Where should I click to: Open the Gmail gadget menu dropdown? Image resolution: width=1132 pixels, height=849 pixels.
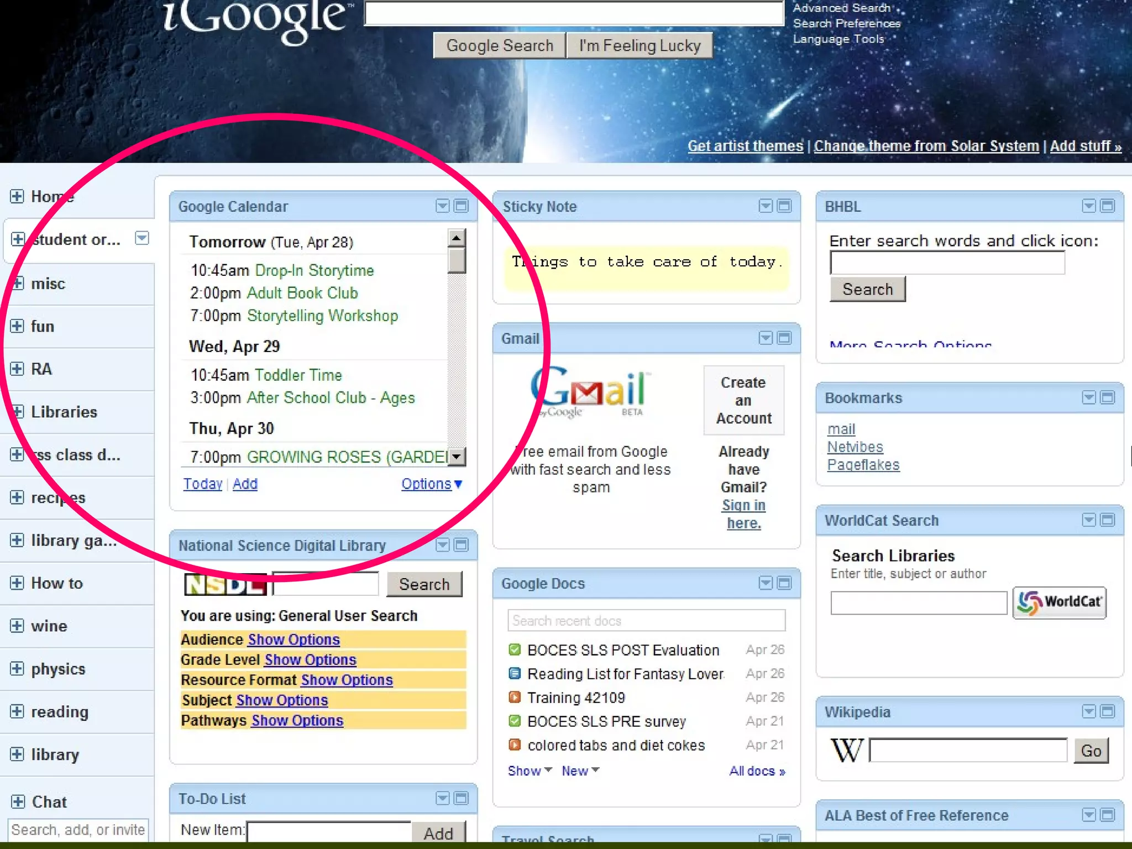[765, 338]
